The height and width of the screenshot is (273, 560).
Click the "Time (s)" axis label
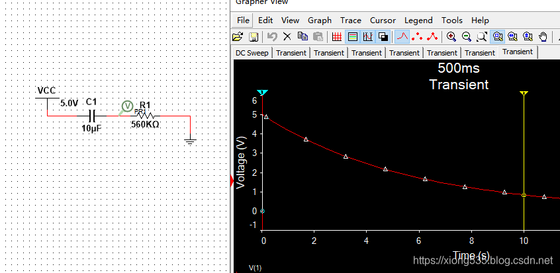pyautogui.click(x=471, y=255)
